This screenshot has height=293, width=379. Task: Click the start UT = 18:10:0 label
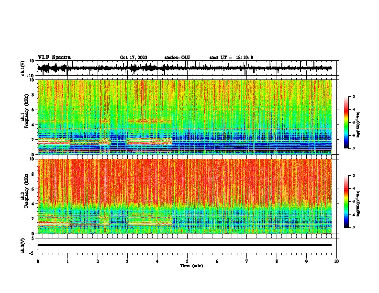[231, 57]
